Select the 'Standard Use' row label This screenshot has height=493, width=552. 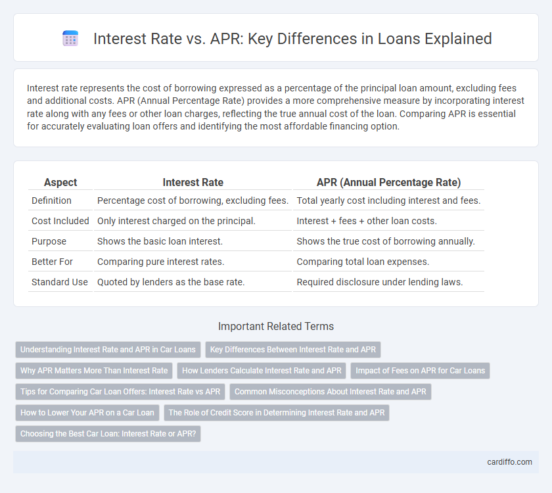pyautogui.click(x=60, y=282)
